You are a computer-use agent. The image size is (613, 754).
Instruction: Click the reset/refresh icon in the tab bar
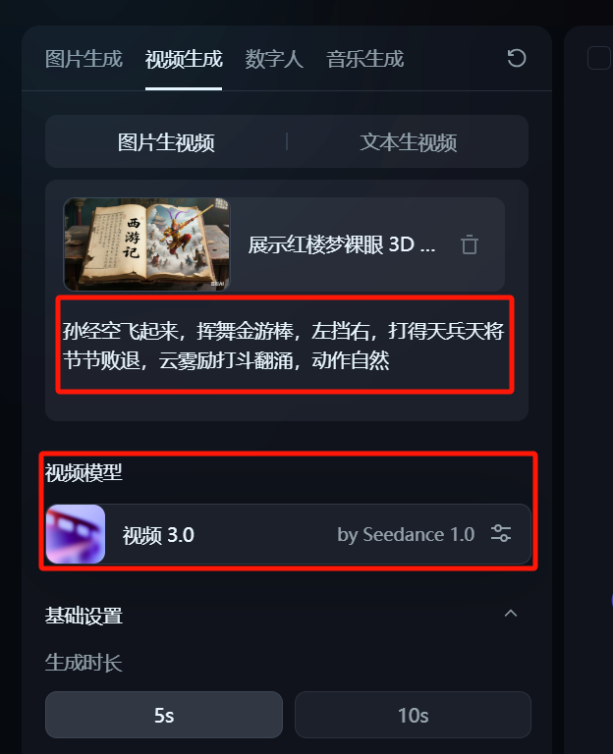[517, 58]
